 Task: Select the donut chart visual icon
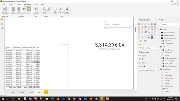[152, 29]
